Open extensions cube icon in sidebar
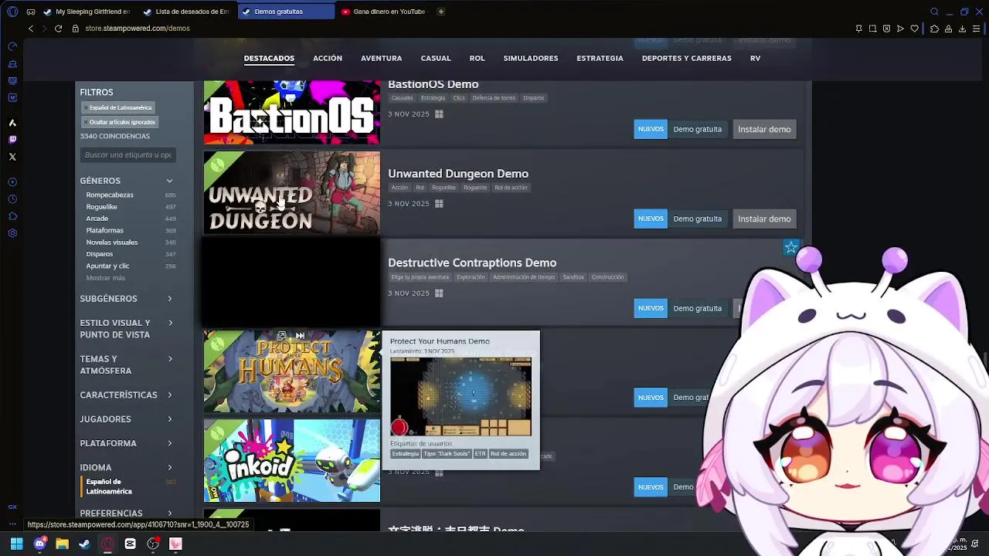 (12, 216)
